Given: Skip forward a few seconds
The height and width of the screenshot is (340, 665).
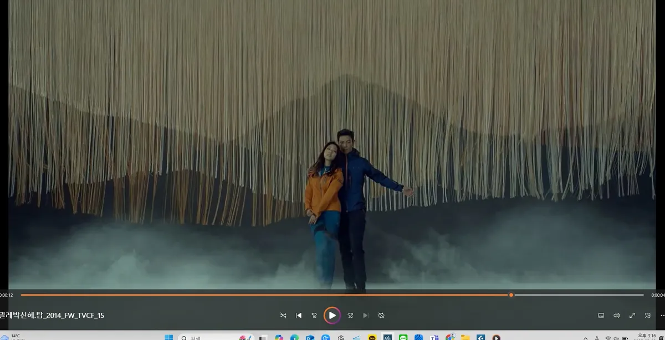Looking at the screenshot, I should [x=350, y=315].
